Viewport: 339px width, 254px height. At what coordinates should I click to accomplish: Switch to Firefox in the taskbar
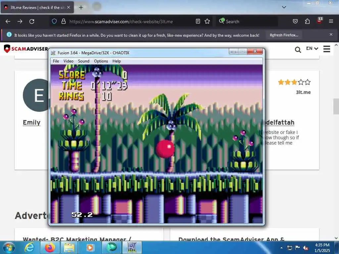(x=50, y=247)
